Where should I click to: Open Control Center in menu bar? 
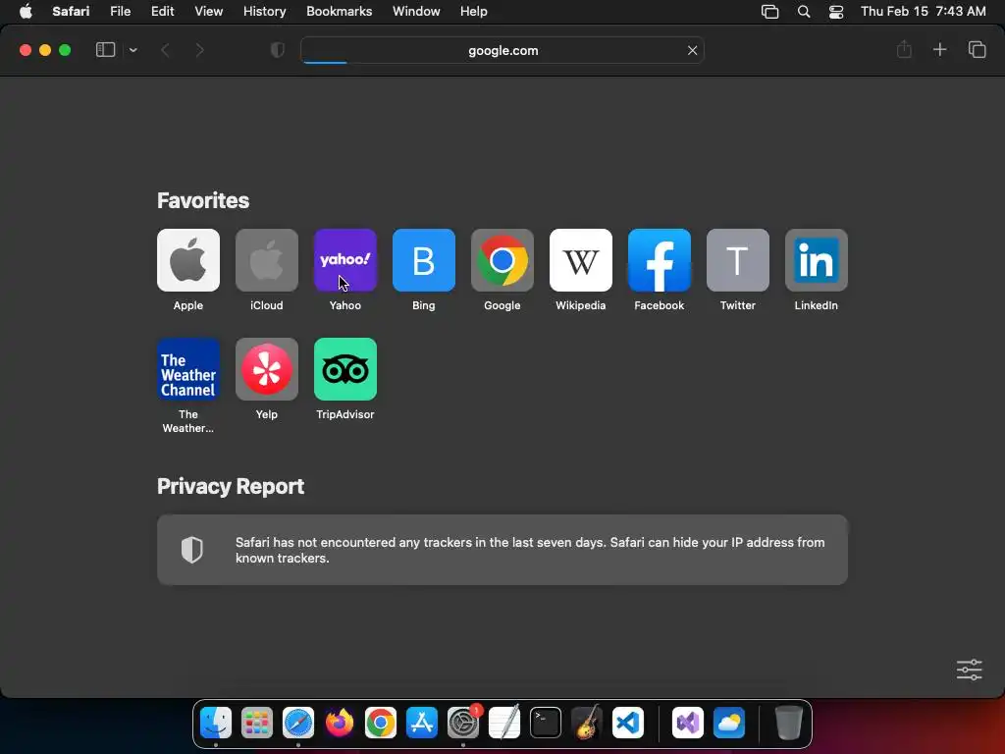[836, 12]
